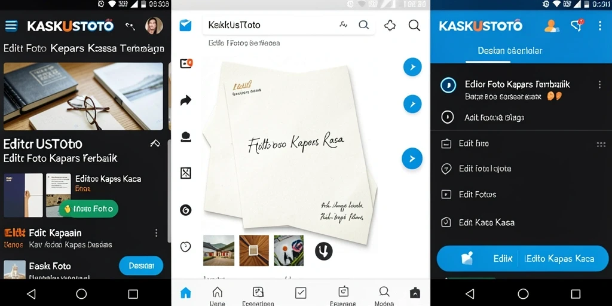Click the share arrow icon in middle sidebar
The height and width of the screenshot is (306, 612).
click(186, 100)
